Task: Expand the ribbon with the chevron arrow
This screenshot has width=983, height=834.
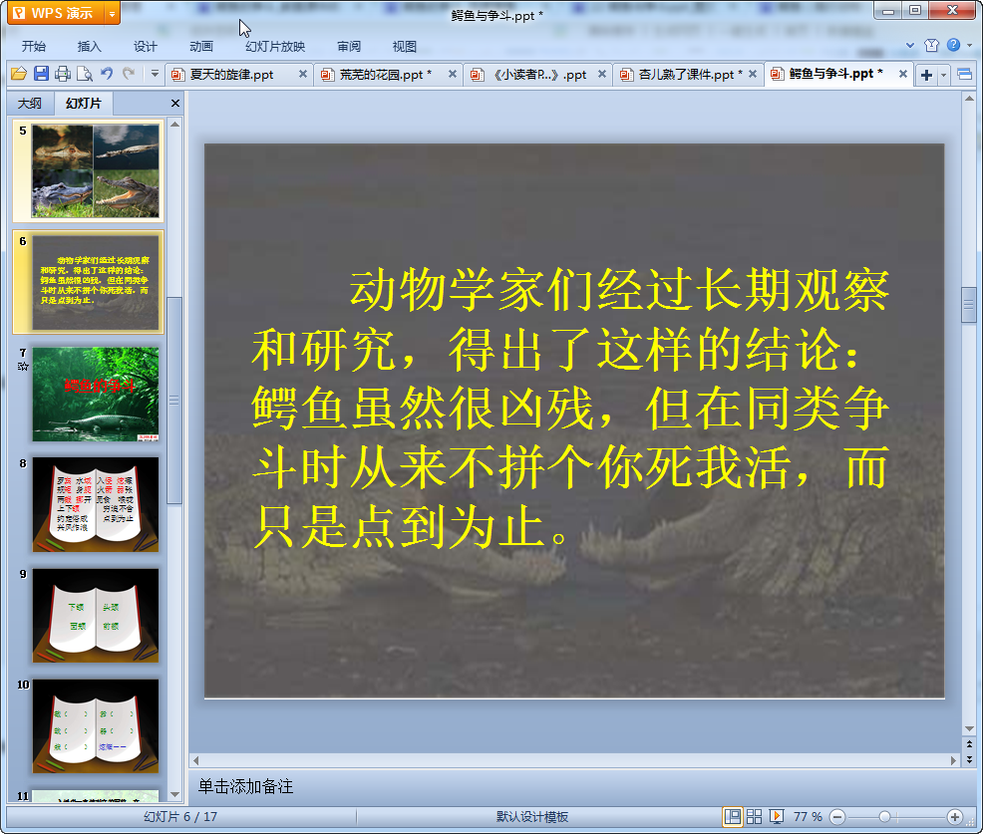Action: click(910, 46)
